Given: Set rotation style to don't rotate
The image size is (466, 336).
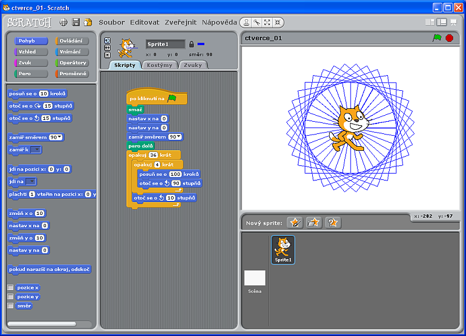Looking at the screenshot, I should click(x=108, y=55).
